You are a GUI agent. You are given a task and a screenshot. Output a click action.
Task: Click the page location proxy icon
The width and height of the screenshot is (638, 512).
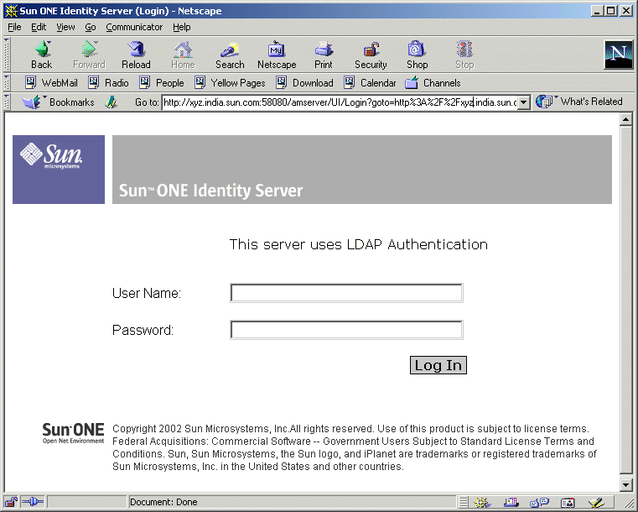(111, 102)
